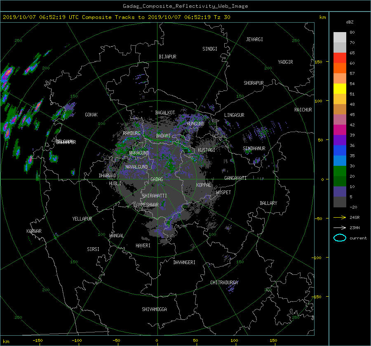Click the BIJAPUR city label
The width and height of the screenshot is (371, 346).
click(167, 57)
